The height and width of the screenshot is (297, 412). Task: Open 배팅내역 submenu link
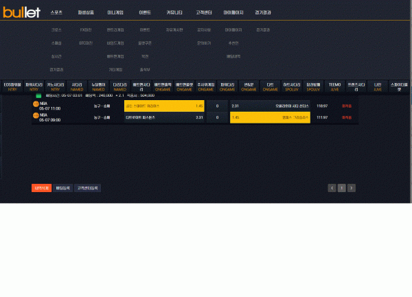233,56
